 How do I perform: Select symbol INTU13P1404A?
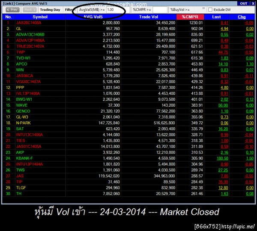click(x=29, y=165)
